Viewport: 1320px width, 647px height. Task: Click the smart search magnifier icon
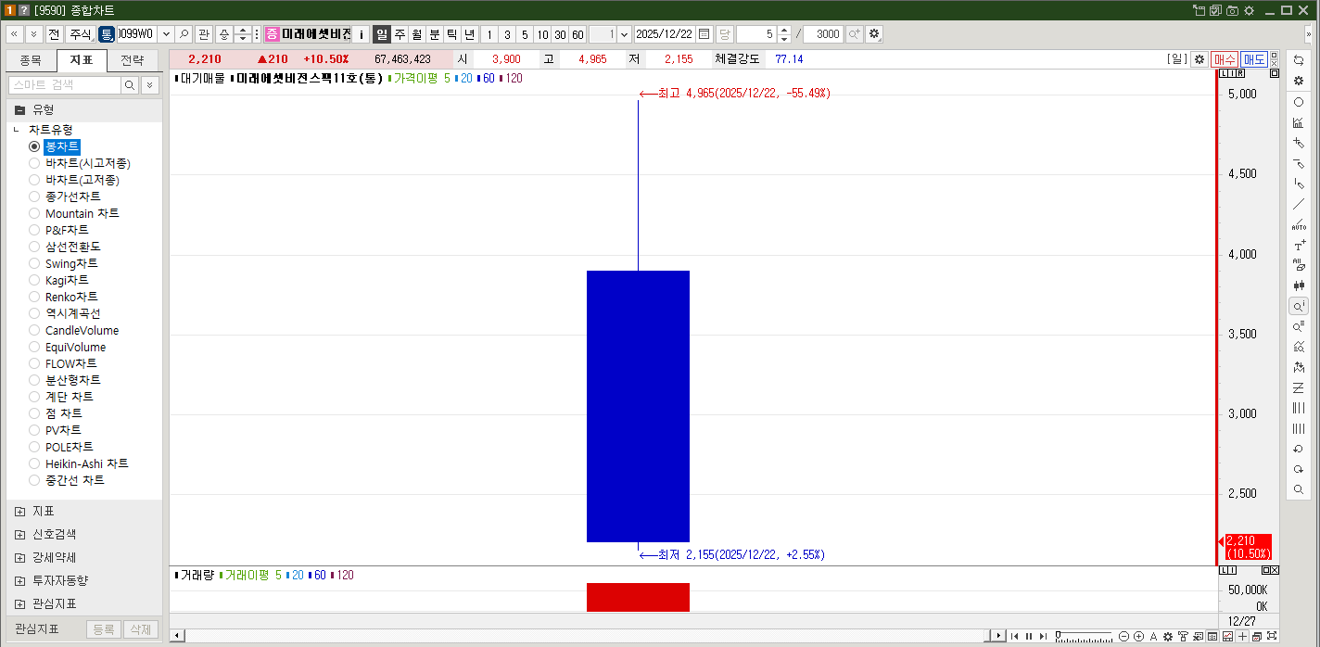(130, 85)
